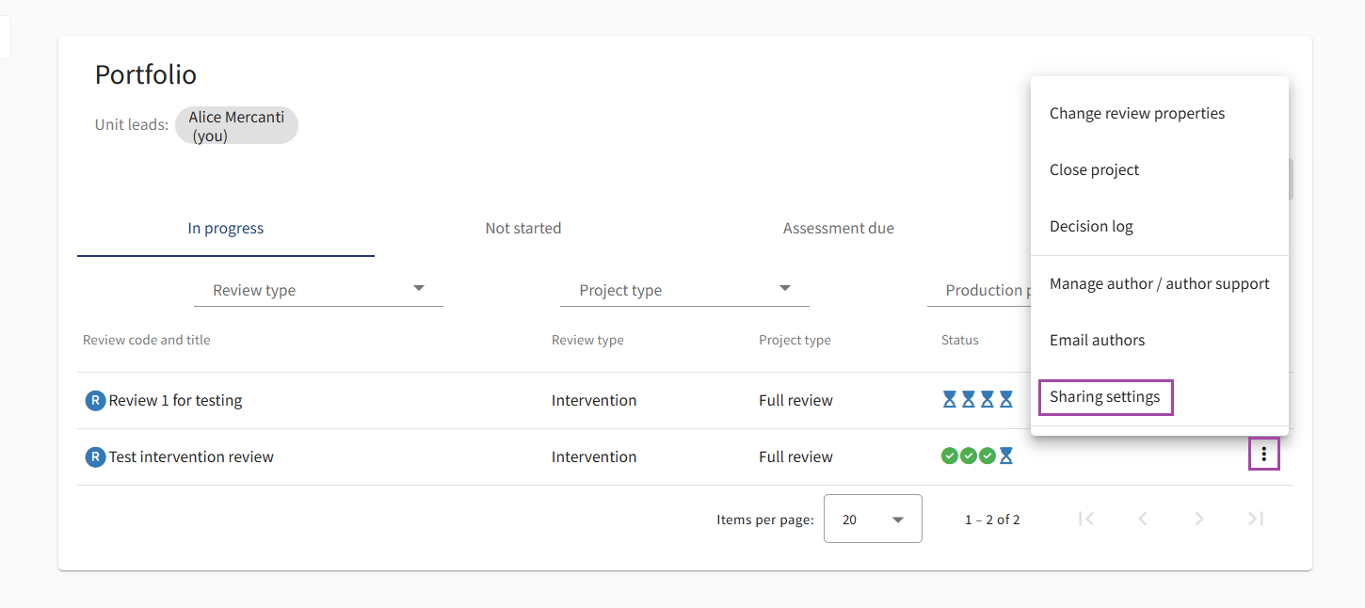The height and width of the screenshot is (608, 1365).
Task: Open the Items per page dropdown
Action: tap(873, 519)
